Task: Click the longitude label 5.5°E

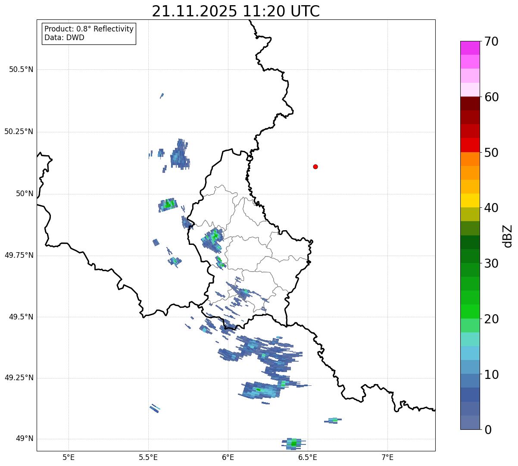Action: pyautogui.click(x=148, y=457)
